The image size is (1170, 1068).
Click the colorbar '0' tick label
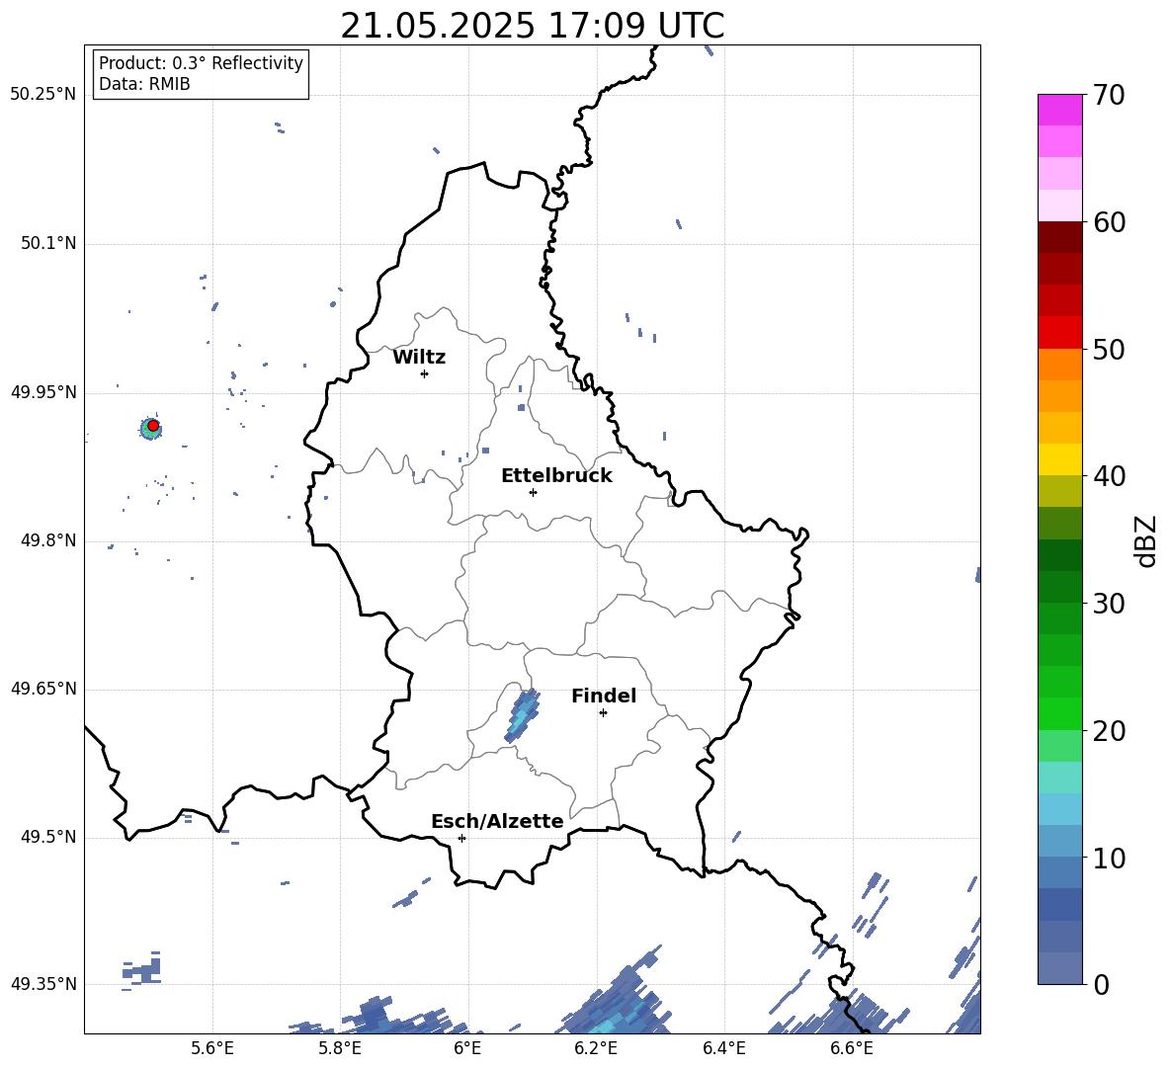pos(1101,984)
